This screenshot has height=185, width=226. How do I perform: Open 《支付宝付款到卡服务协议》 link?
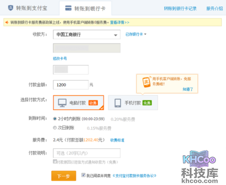(x=135, y=176)
